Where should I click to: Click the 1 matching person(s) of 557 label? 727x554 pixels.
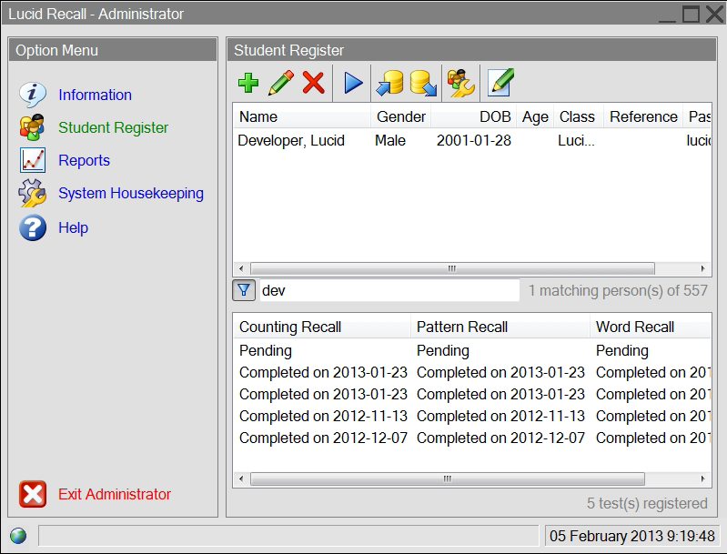618,291
